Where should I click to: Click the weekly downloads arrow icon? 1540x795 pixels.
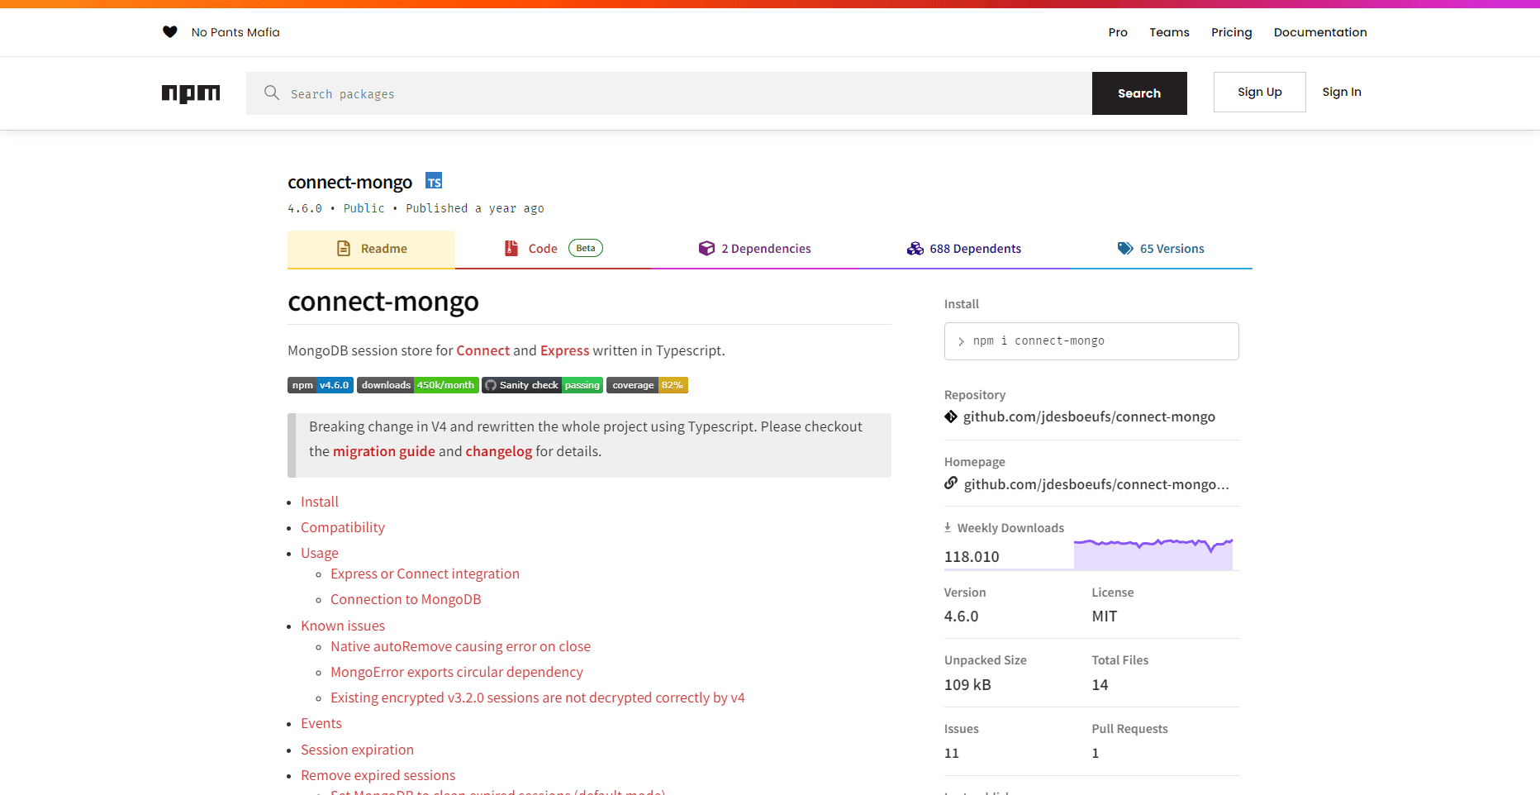coord(948,527)
